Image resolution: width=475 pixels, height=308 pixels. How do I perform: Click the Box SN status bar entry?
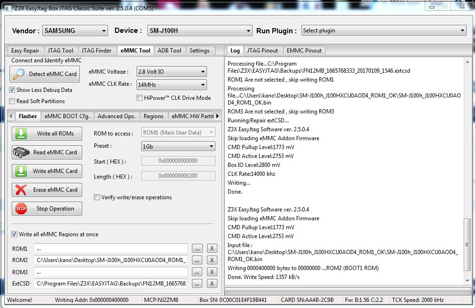coord(233,300)
